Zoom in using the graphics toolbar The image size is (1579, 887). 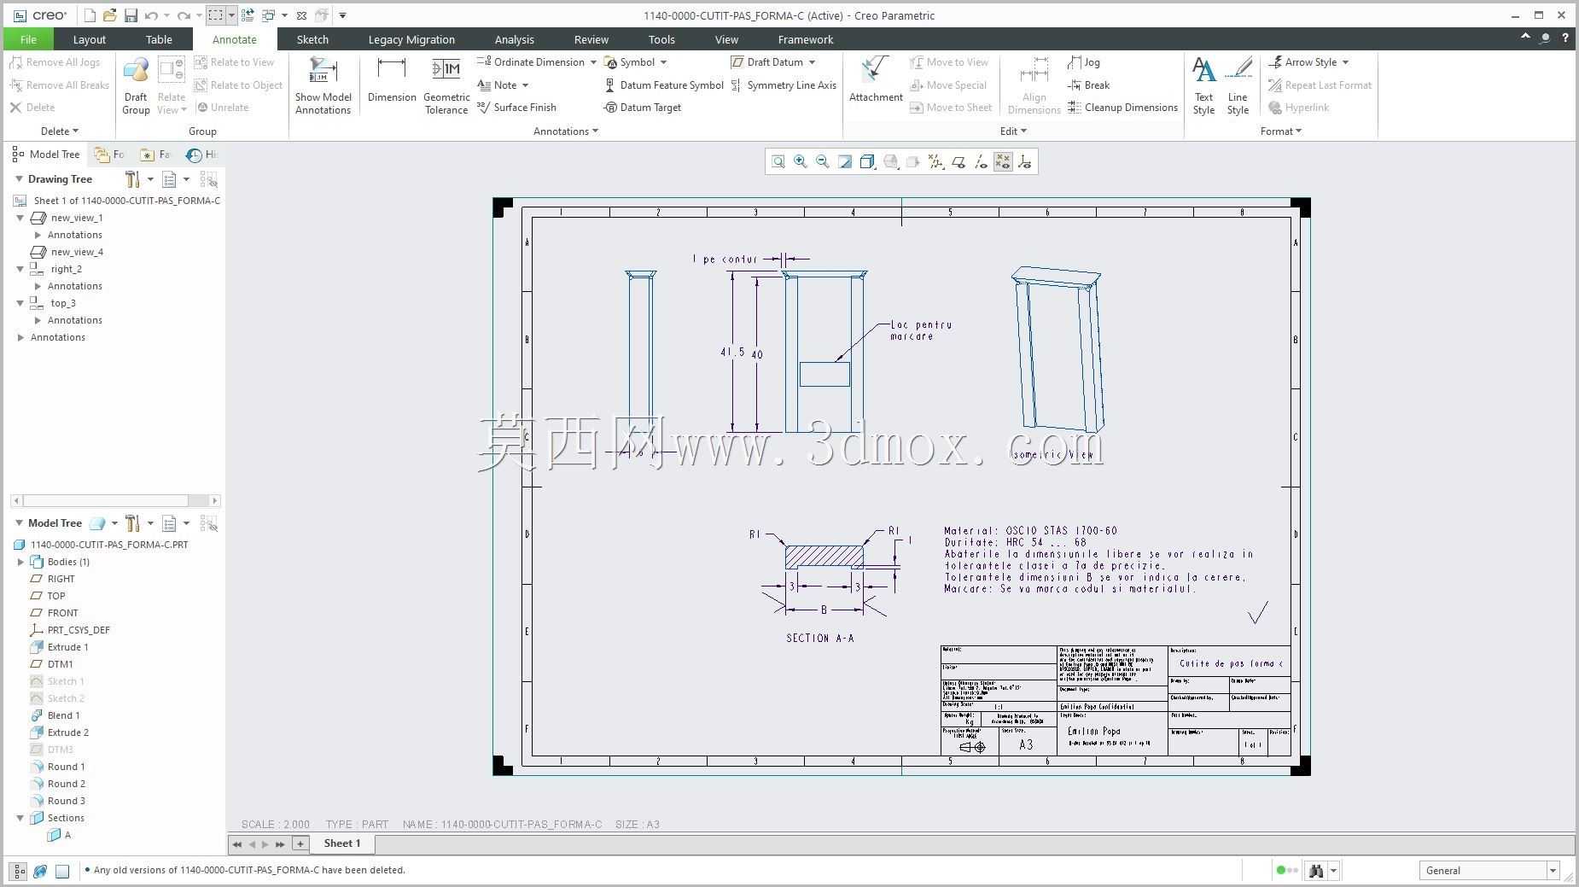click(801, 161)
